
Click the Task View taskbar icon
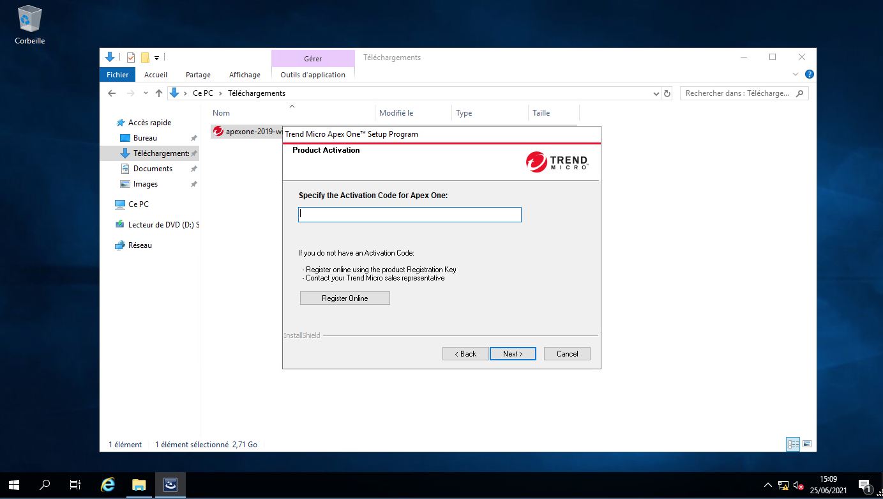pyautogui.click(x=75, y=485)
